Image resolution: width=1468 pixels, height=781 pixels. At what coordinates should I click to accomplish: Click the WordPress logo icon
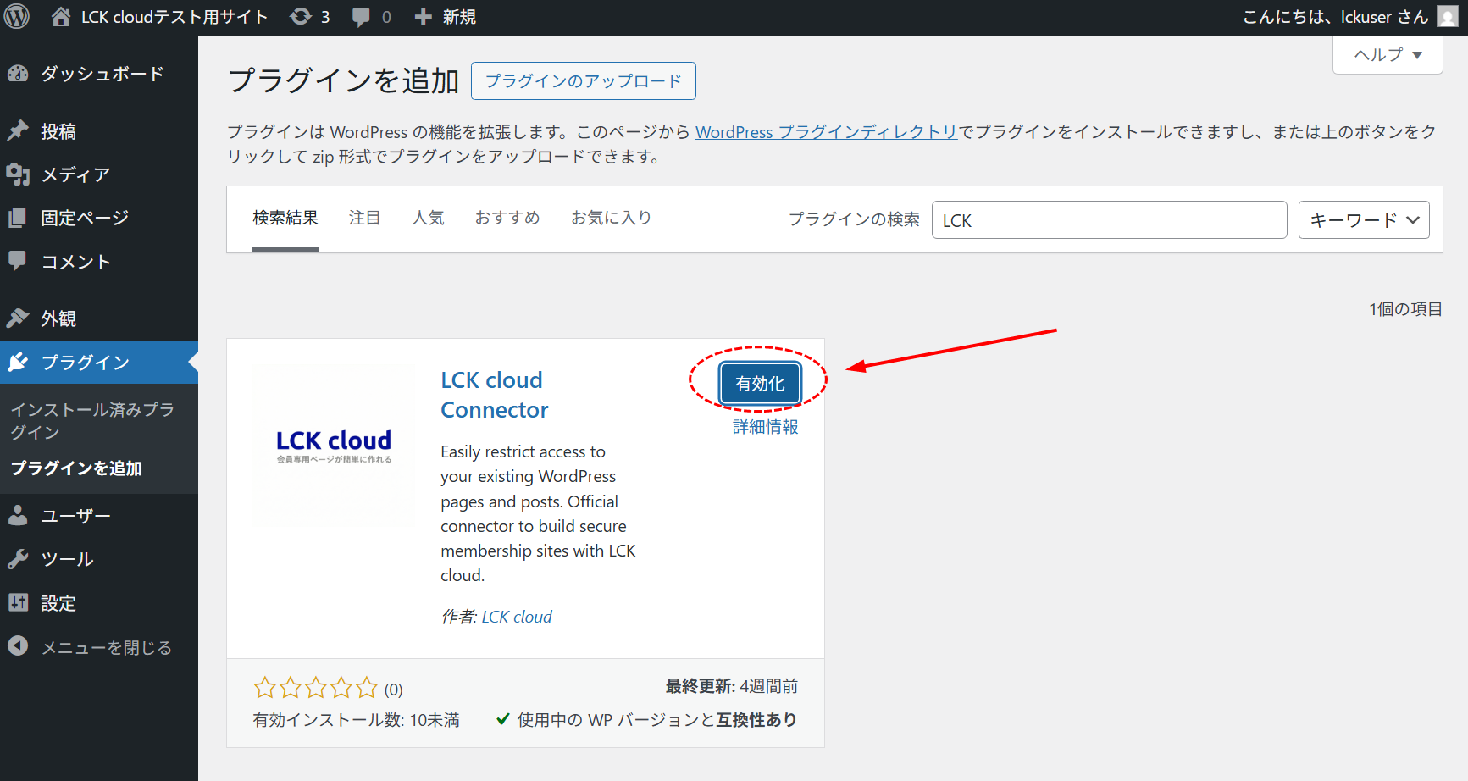coord(17,17)
